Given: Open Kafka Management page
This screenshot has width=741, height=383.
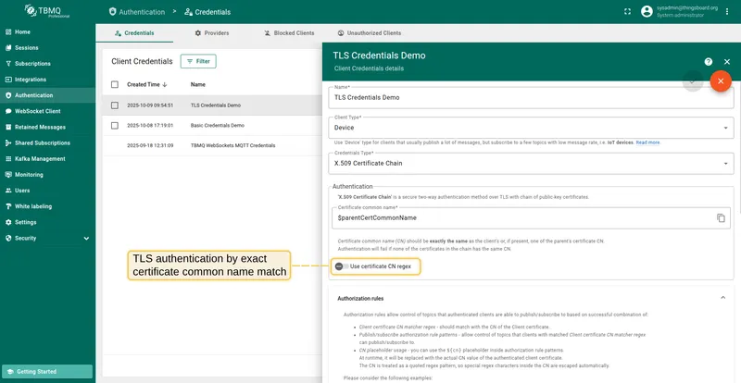Looking at the screenshot, I should pyautogui.click(x=47, y=159).
